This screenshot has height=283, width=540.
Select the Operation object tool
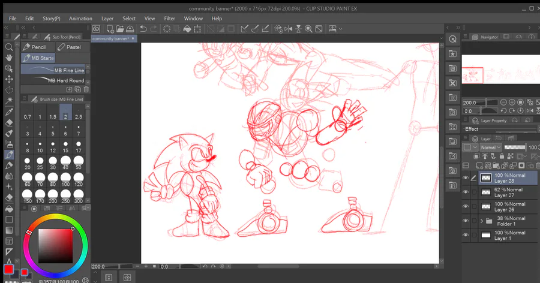tap(9, 68)
